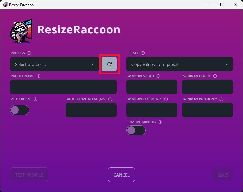Click the Test Profile button
The height and width of the screenshot is (192, 243).
click(x=29, y=175)
